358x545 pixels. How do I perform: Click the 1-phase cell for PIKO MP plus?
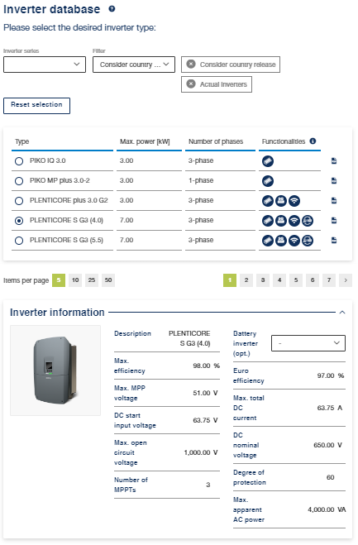coord(201,180)
